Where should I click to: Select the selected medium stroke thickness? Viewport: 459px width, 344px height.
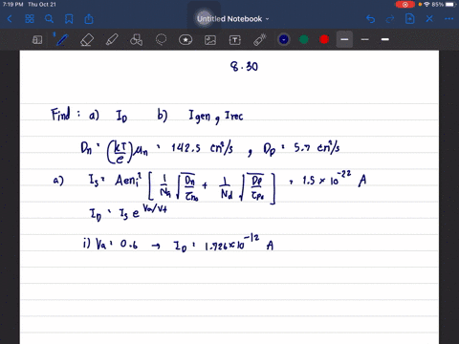point(344,39)
